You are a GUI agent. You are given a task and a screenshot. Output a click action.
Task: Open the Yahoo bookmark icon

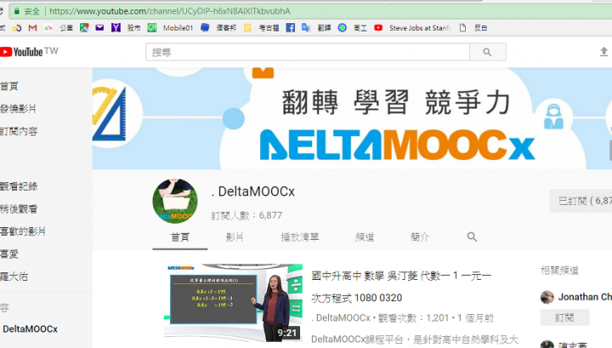click(x=116, y=28)
